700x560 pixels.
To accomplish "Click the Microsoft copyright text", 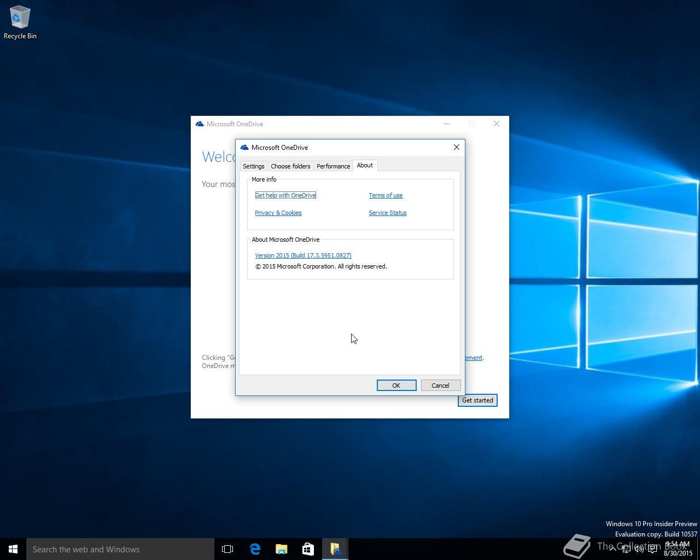I will [x=321, y=266].
